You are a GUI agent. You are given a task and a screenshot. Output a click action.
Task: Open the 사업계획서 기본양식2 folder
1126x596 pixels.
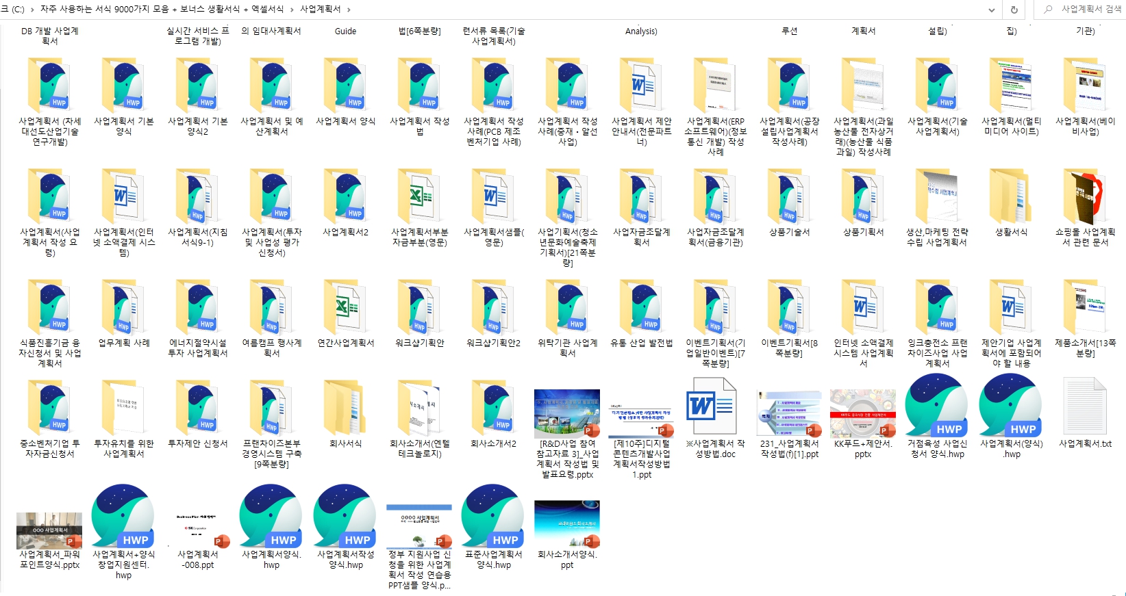point(197,86)
